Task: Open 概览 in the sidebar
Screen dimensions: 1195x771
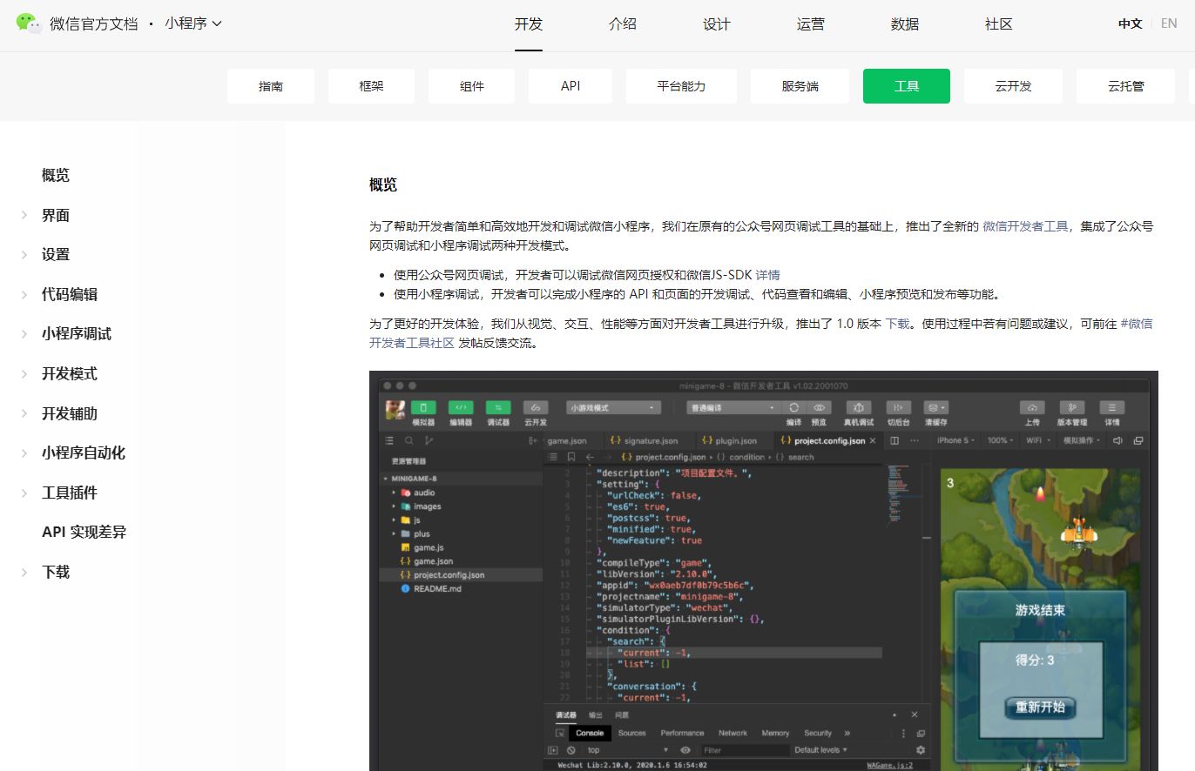Action: (x=56, y=176)
